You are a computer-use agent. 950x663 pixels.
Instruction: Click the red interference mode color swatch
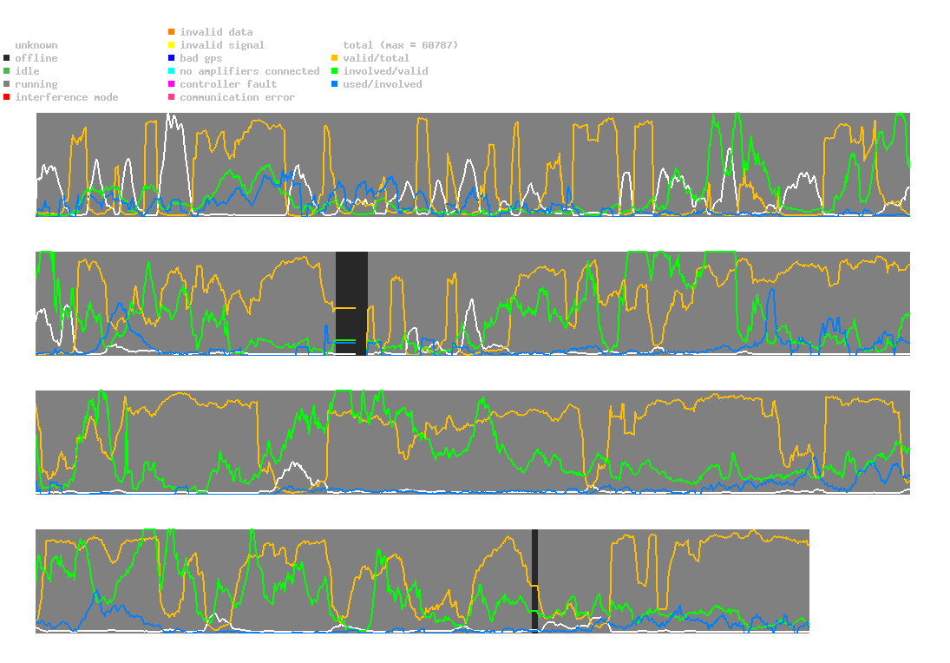tap(7, 97)
